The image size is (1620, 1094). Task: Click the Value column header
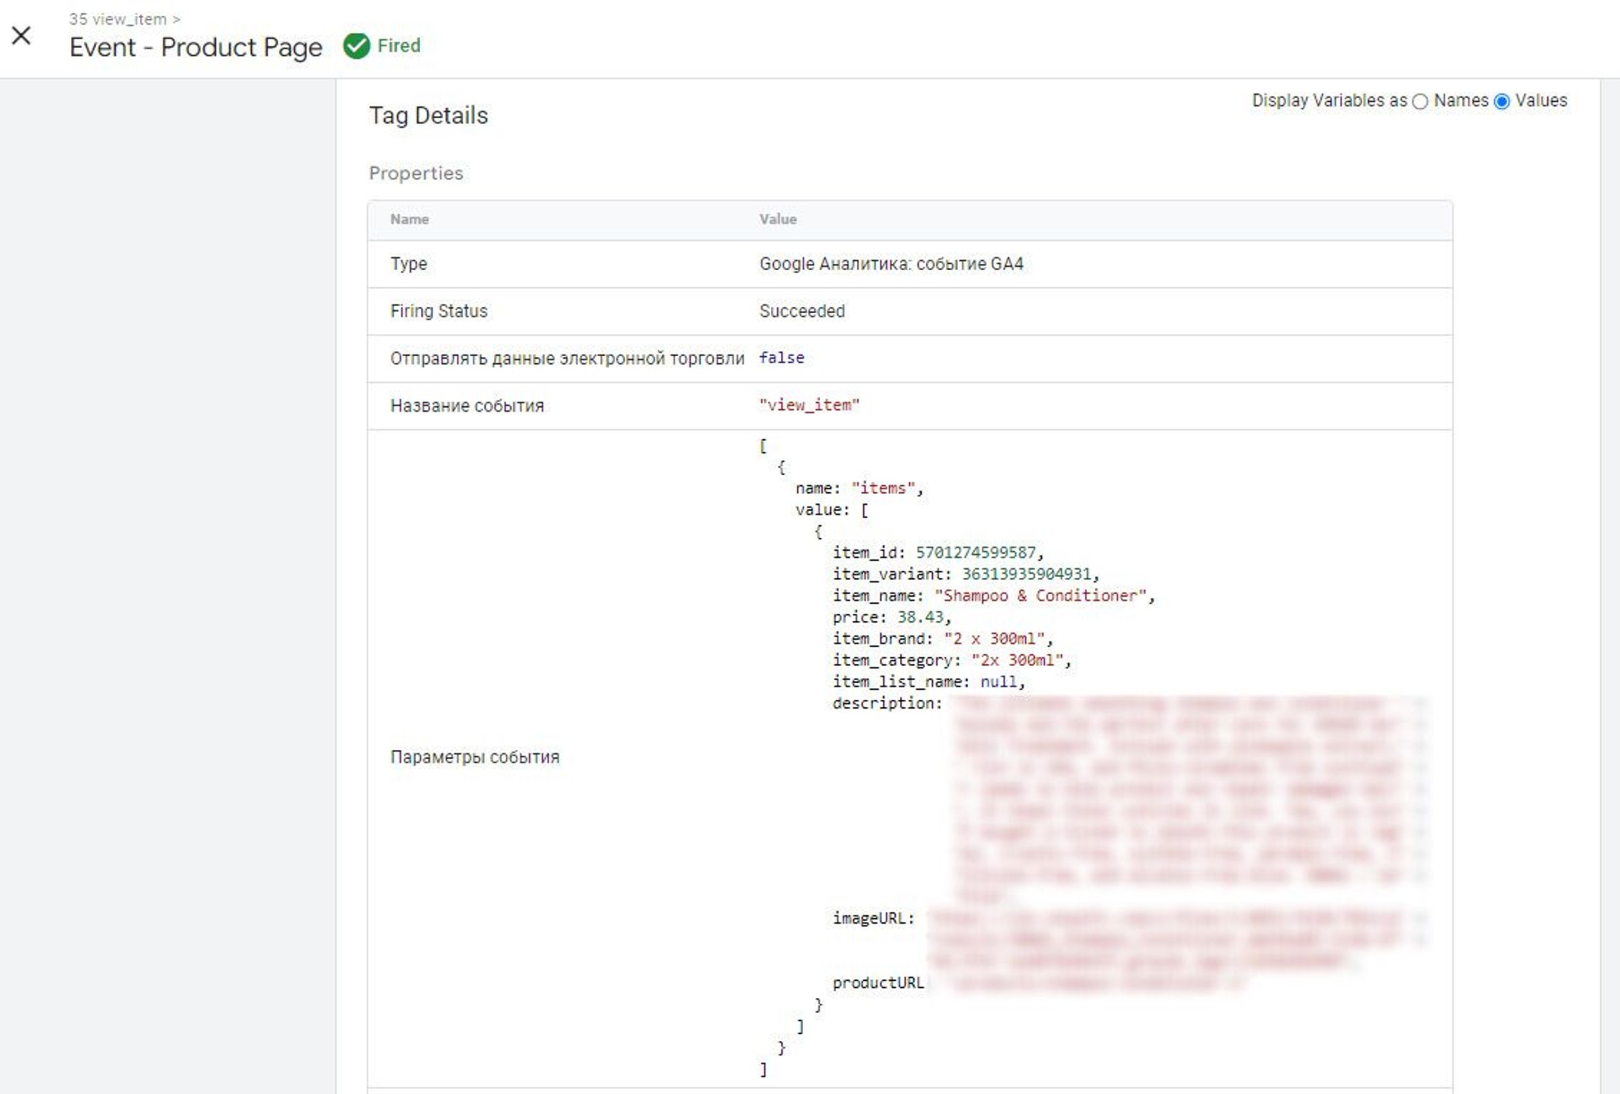[778, 219]
